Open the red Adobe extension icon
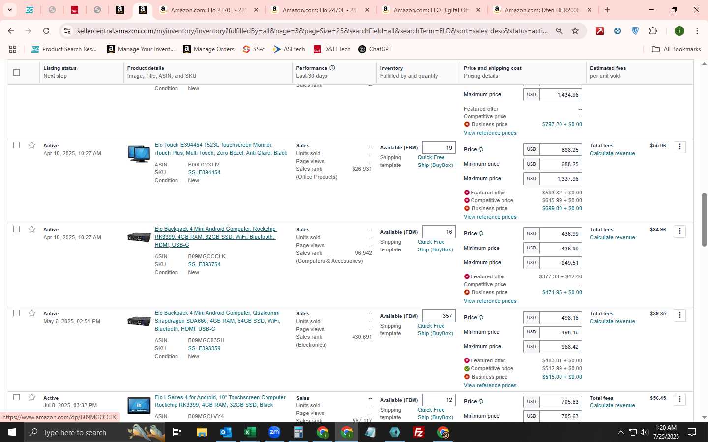708x442 pixels. click(x=600, y=31)
